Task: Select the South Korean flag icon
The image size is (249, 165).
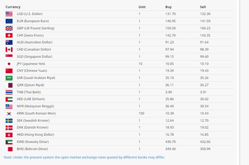Action: pos(9,114)
